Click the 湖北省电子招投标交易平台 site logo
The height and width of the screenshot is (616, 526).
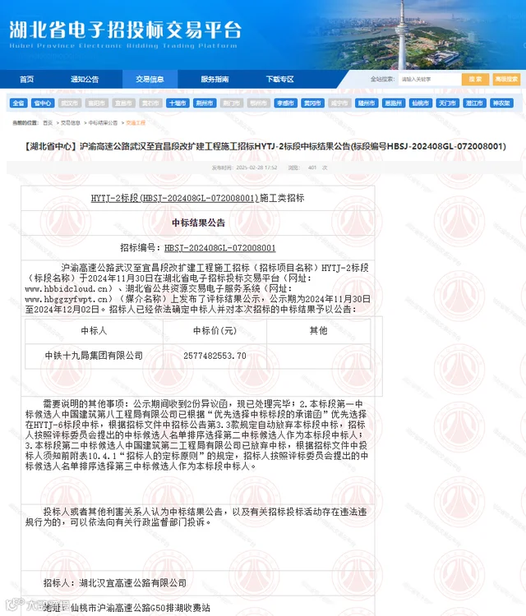pyautogui.click(x=125, y=34)
